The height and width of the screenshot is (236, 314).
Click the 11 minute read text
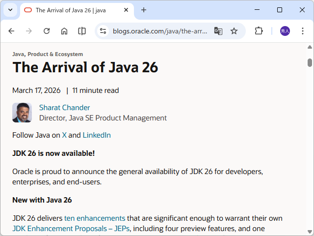coord(96,90)
